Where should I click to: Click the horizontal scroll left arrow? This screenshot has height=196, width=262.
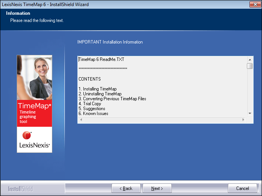coord(81,120)
